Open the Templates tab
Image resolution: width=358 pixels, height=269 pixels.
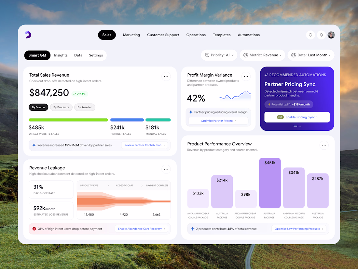coord(222,35)
